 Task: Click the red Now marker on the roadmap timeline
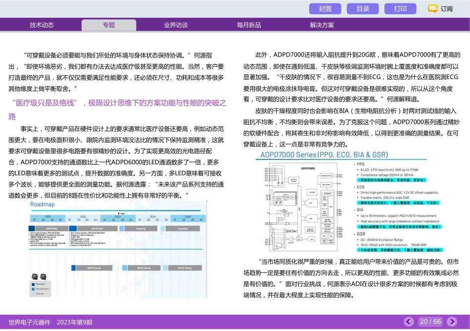click(119, 213)
